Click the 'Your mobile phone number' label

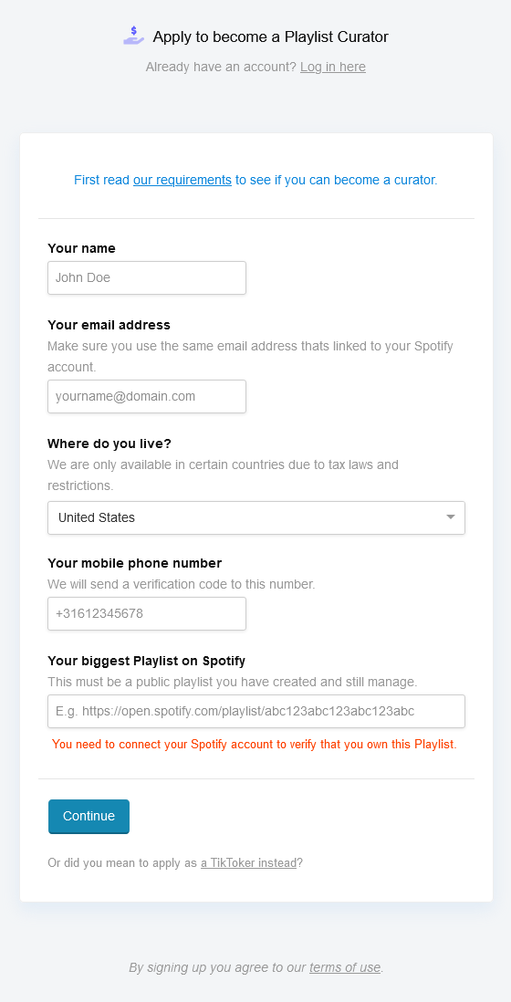coord(135,563)
